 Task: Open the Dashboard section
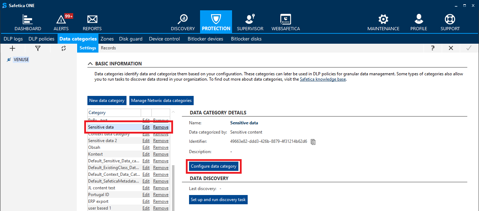pyautogui.click(x=28, y=22)
